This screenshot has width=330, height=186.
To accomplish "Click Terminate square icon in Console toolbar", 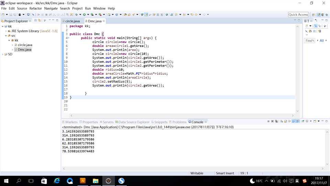I will tap(268, 121).
